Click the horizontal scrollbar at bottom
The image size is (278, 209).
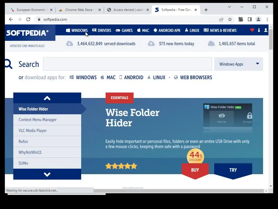(x=179, y=191)
